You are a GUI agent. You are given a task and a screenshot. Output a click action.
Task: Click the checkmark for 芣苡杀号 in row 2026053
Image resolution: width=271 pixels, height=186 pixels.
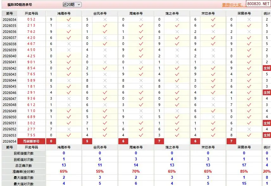point(213,135)
